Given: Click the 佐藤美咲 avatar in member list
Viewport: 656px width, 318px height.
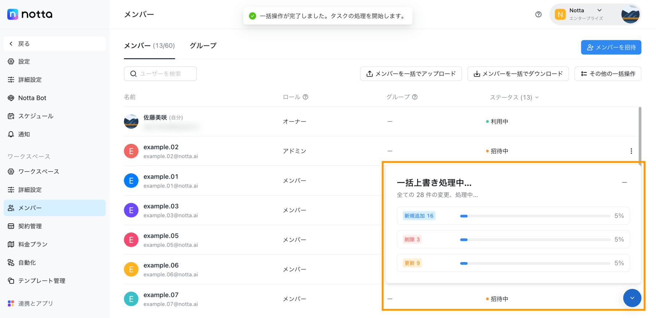Looking at the screenshot, I should click(x=131, y=122).
